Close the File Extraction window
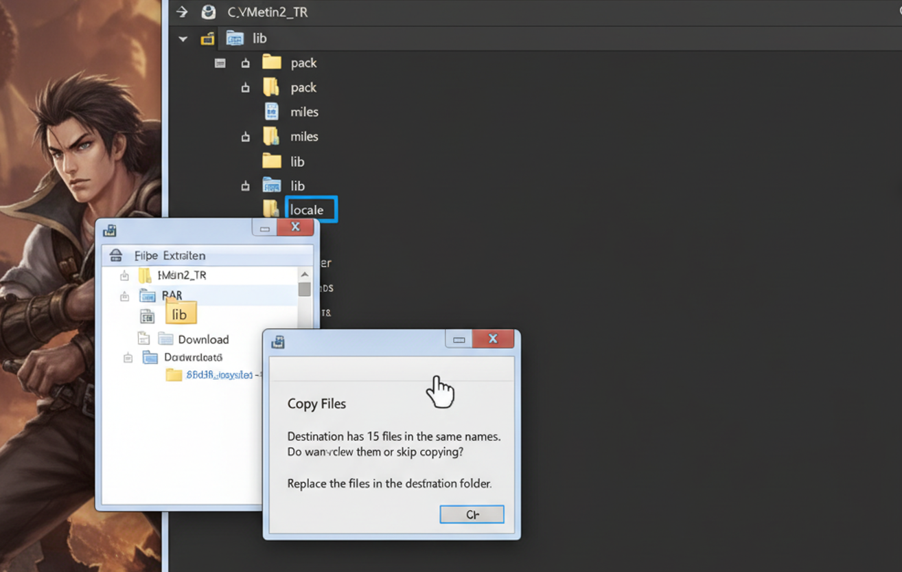This screenshot has height=572, width=902. coord(295,228)
